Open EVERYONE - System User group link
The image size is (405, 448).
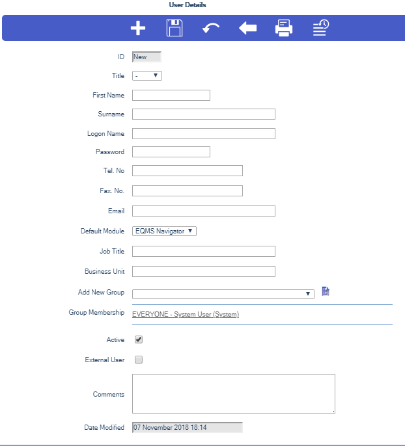(186, 314)
